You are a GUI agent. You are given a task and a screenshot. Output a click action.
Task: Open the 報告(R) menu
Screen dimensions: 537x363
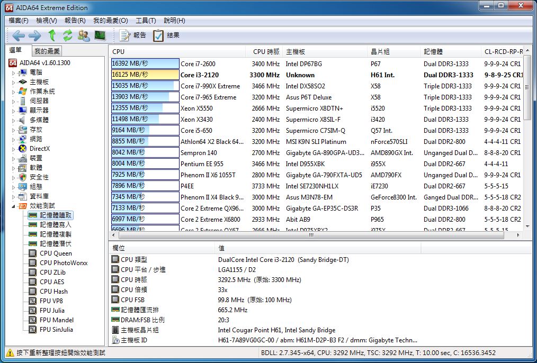point(75,21)
